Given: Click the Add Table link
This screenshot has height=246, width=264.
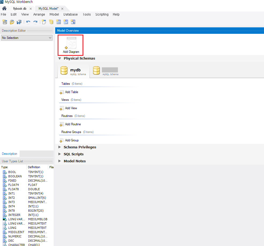Looking at the screenshot, I should [x=72, y=92].
